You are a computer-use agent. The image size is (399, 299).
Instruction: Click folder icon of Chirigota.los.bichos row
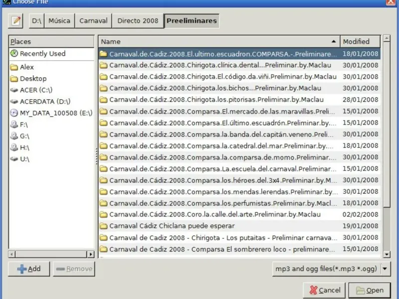[x=103, y=88]
